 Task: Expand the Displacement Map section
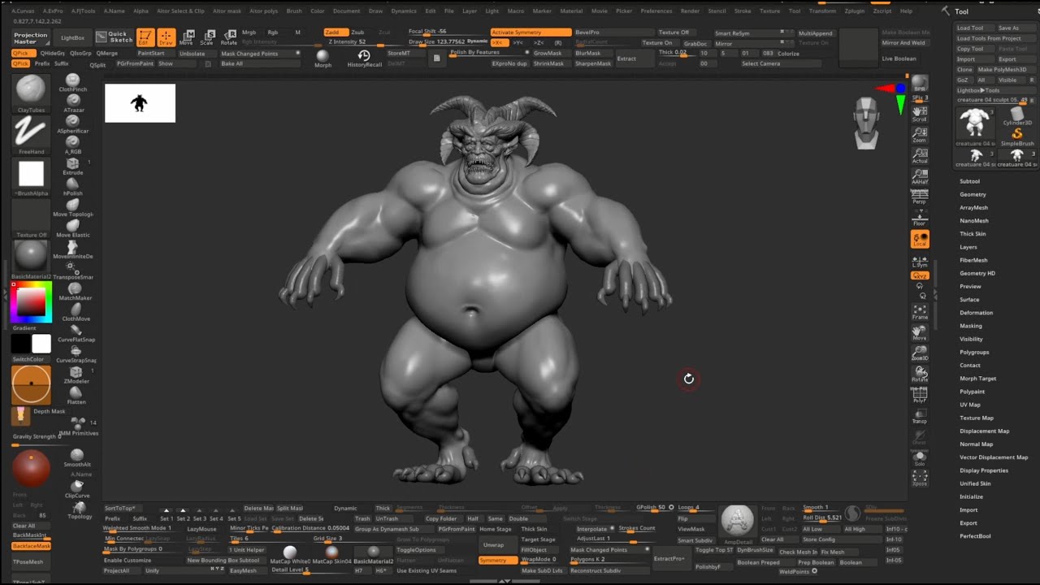tap(984, 431)
